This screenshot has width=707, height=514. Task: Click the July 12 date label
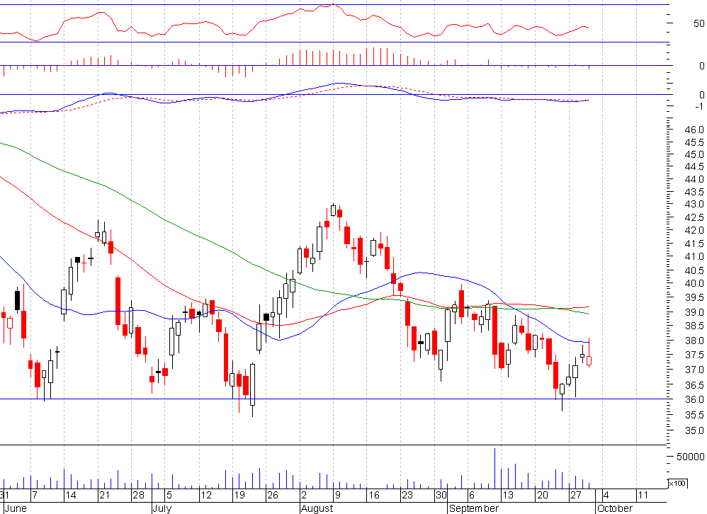coord(206,495)
